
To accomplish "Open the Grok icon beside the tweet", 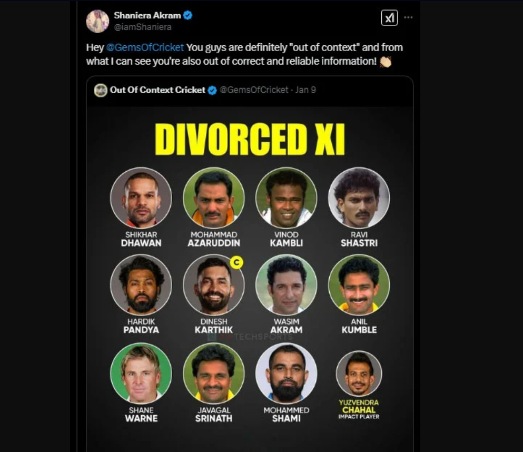I will click(389, 18).
